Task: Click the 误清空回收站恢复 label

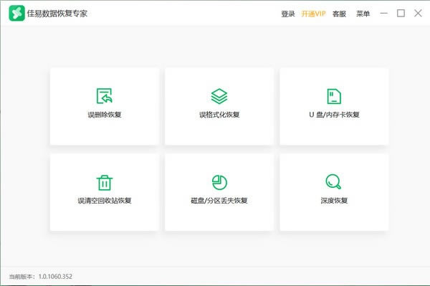Action: (105, 201)
